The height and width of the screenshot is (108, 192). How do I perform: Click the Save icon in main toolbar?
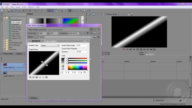(9, 11)
